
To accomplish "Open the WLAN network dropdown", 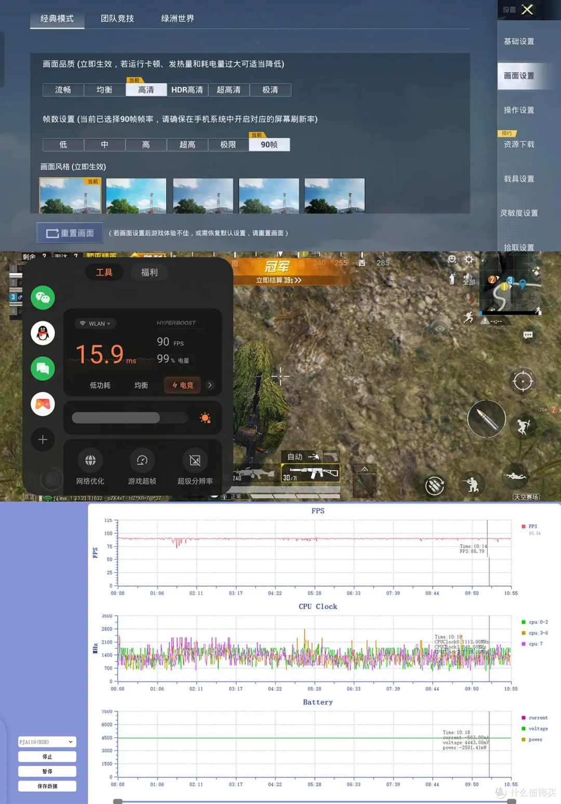I will (x=96, y=323).
